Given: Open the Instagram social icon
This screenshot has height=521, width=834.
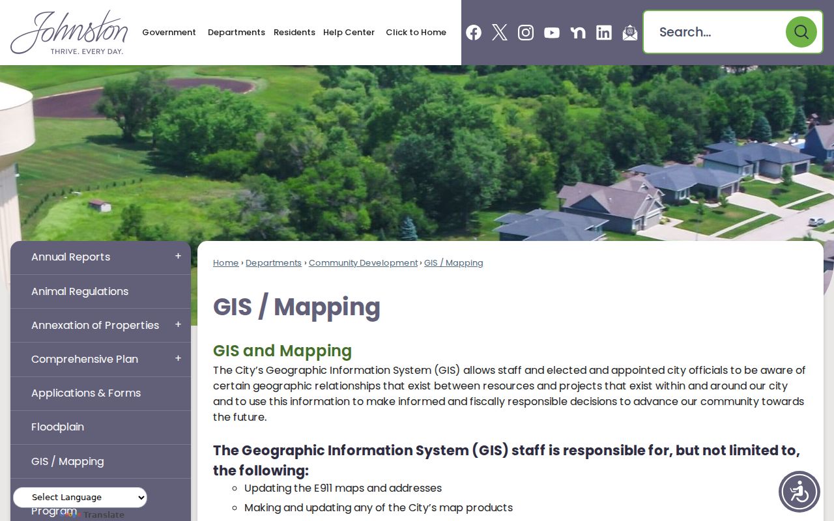Looking at the screenshot, I should tap(526, 33).
